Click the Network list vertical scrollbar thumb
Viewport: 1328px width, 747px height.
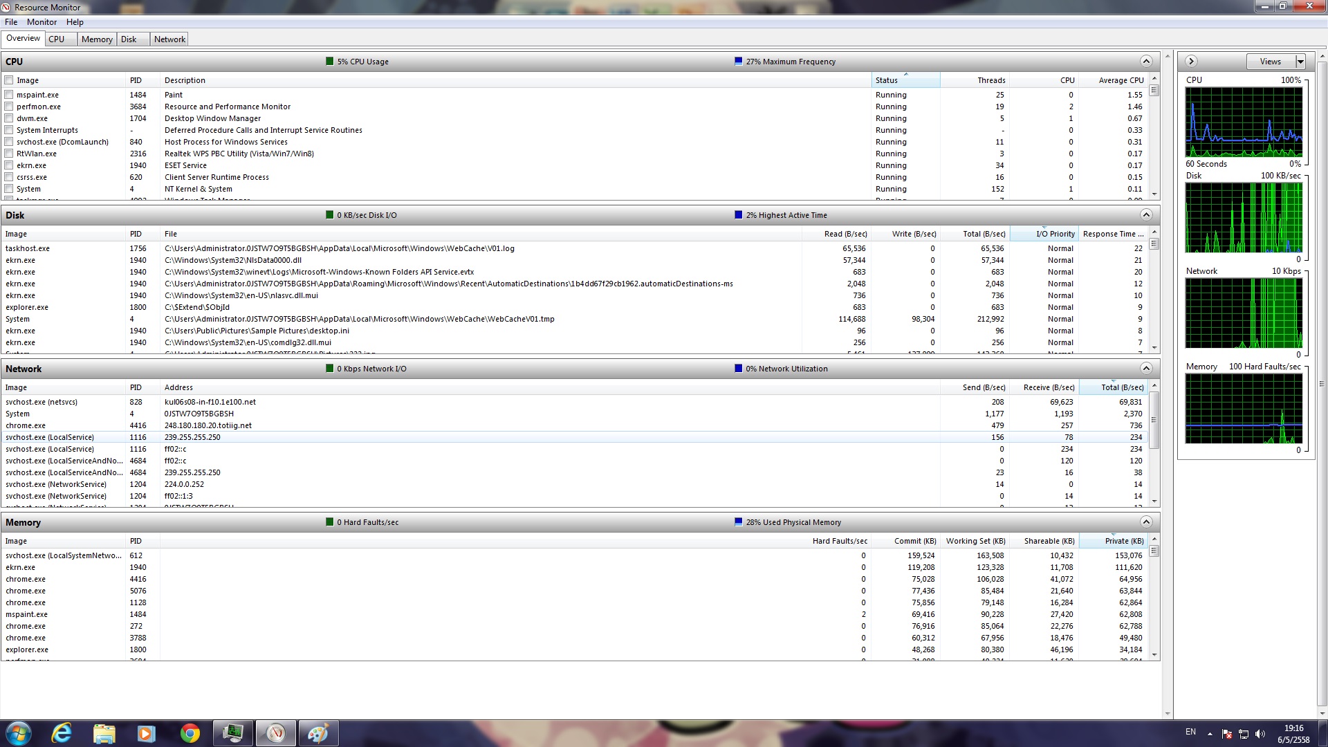(x=1154, y=420)
